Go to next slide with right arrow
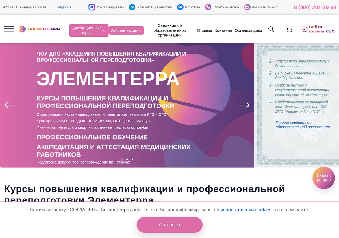Screen dimensions: 339x238 click(x=244, y=105)
